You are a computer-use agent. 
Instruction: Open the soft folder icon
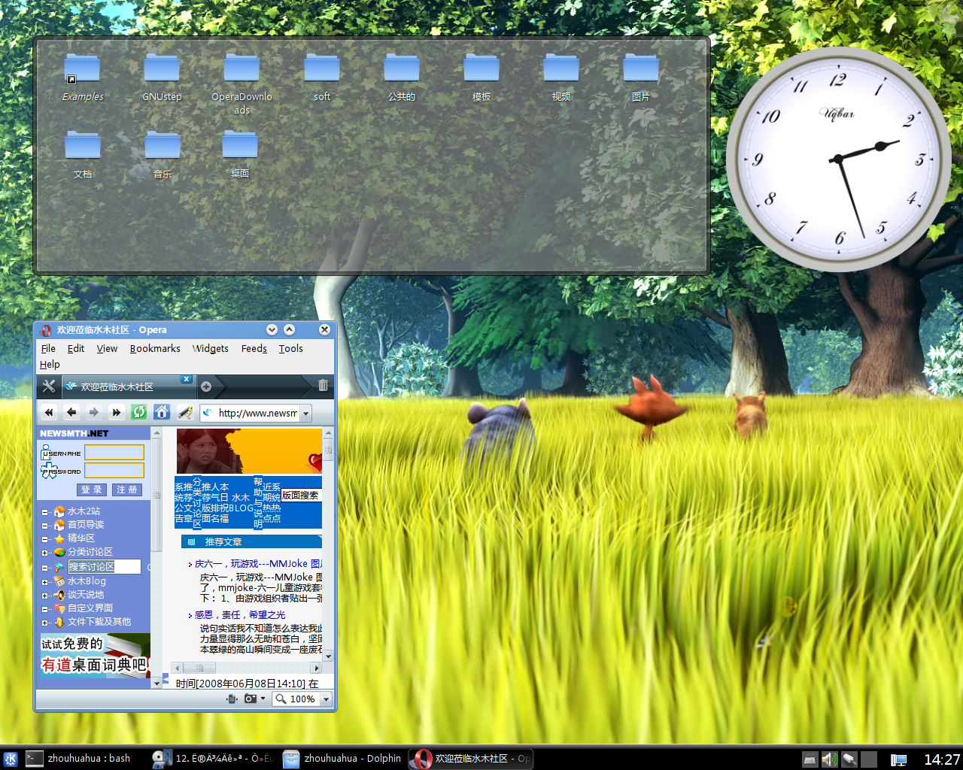pyautogui.click(x=322, y=77)
